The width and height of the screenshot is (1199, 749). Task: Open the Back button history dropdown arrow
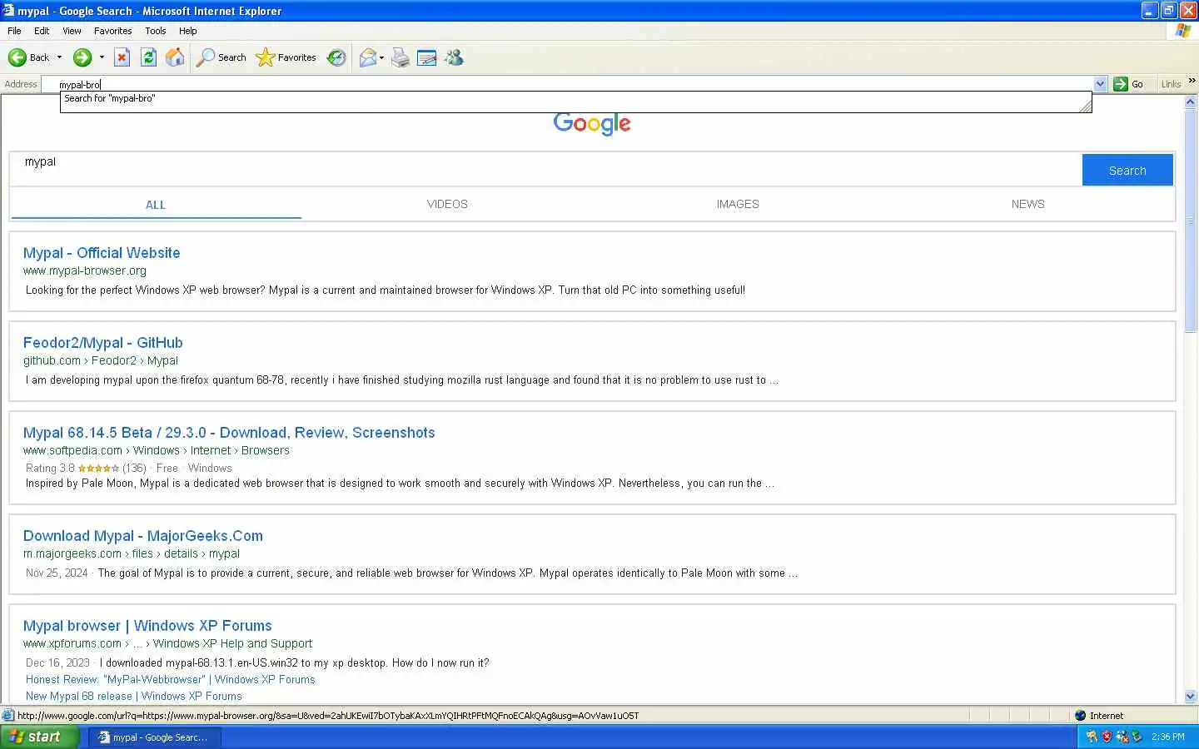pos(59,57)
